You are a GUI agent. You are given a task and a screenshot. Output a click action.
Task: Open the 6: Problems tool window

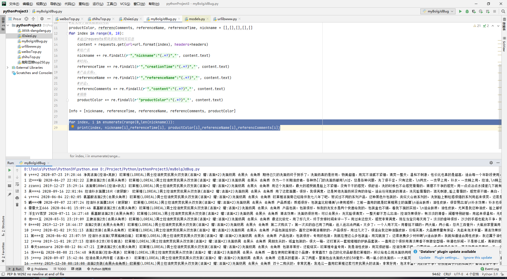(x=37, y=269)
